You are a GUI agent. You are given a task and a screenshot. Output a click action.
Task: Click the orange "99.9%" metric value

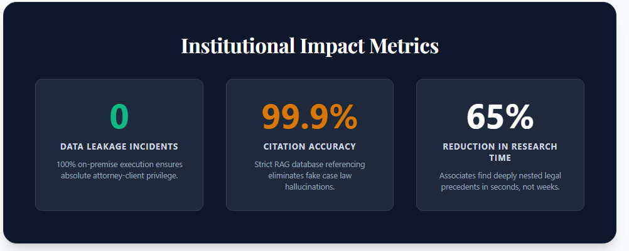pyautogui.click(x=309, y=116)
